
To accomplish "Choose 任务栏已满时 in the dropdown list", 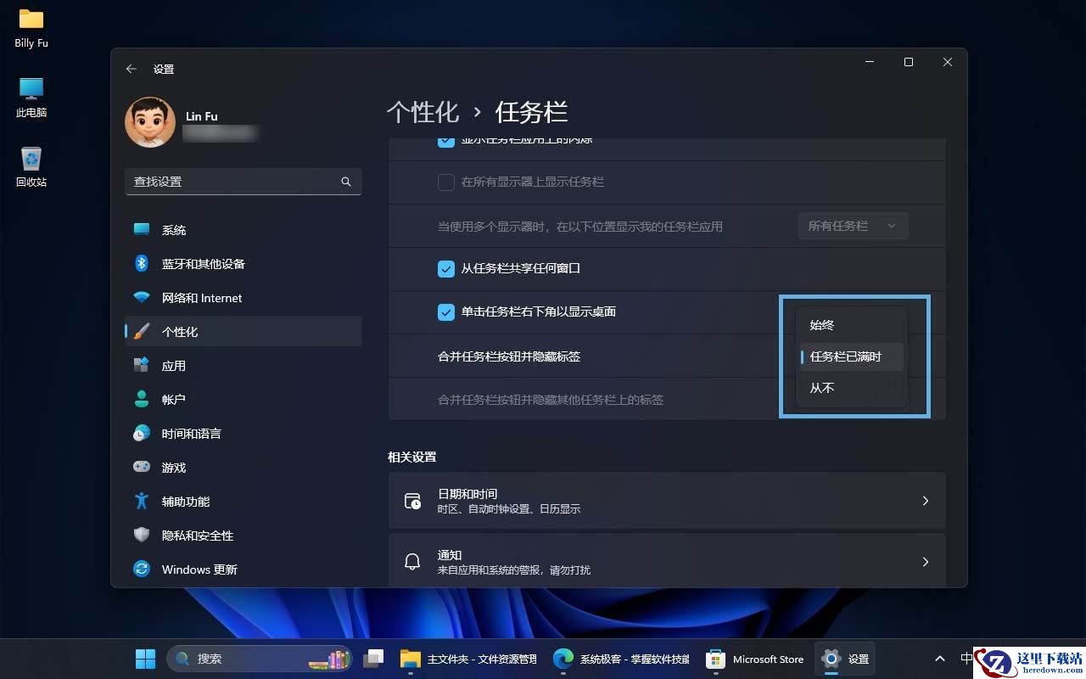I will (x=852, y=356).
